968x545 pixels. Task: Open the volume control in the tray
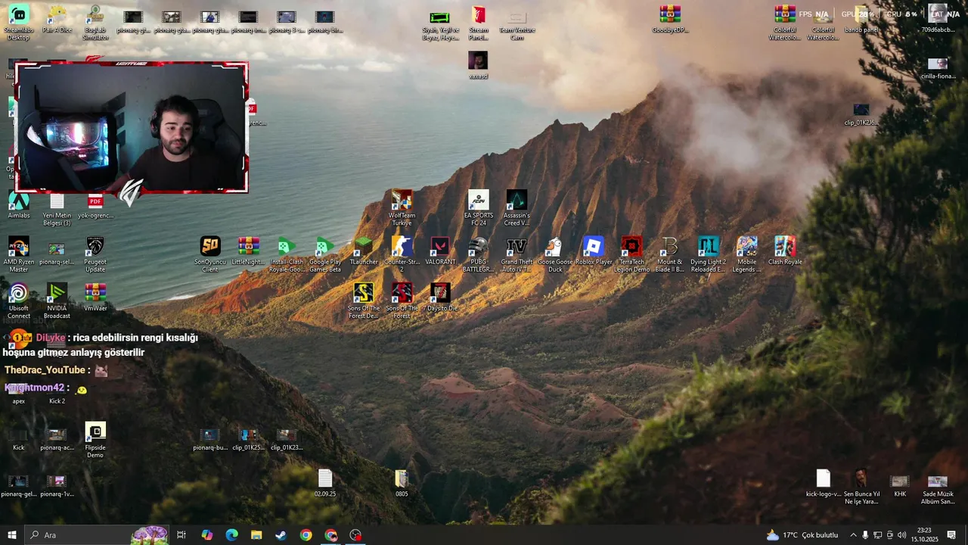901,535
